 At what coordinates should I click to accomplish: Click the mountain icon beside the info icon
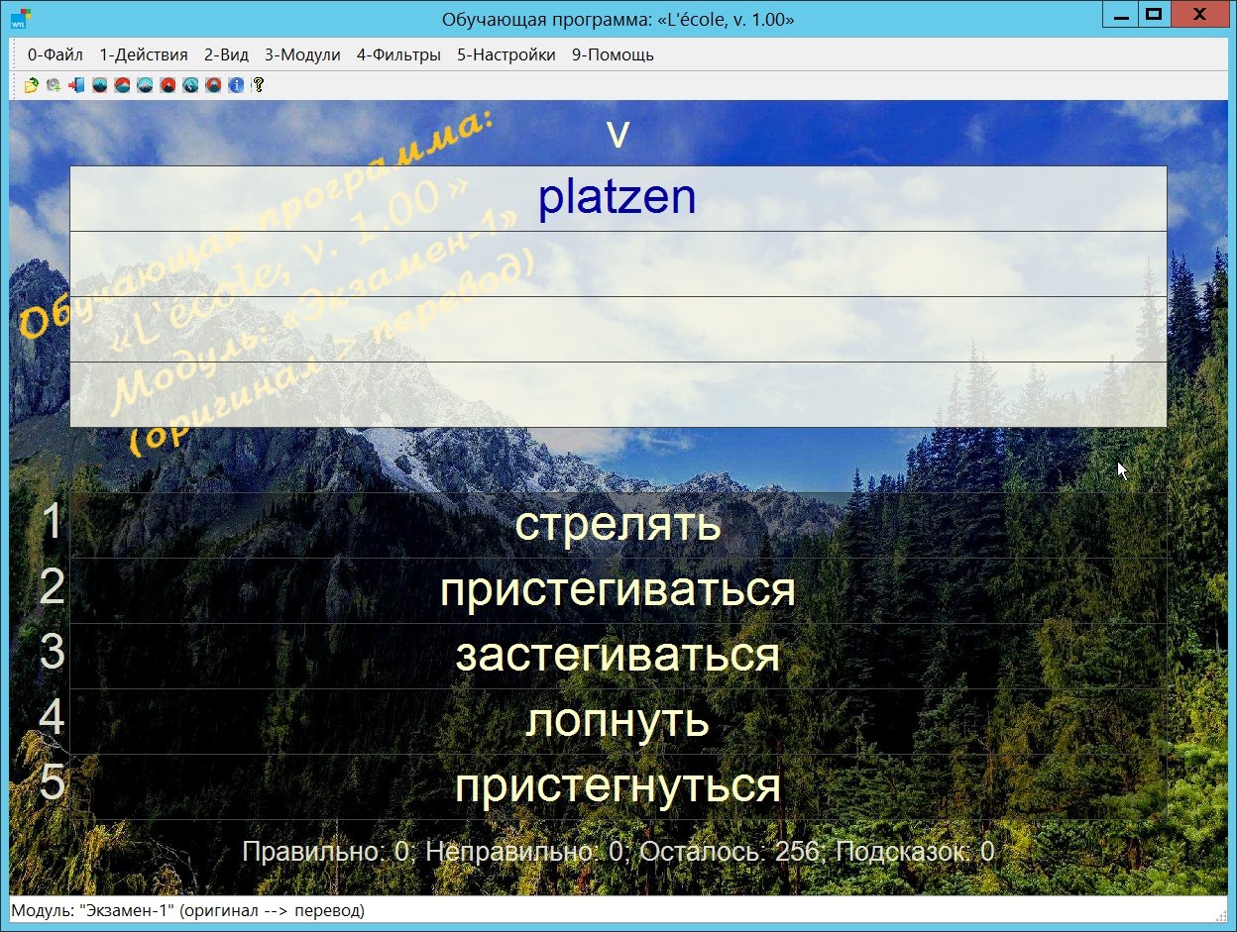click(213, 85)
